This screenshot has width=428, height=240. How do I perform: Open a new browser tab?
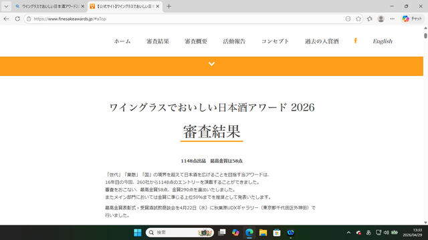point(169,6)
